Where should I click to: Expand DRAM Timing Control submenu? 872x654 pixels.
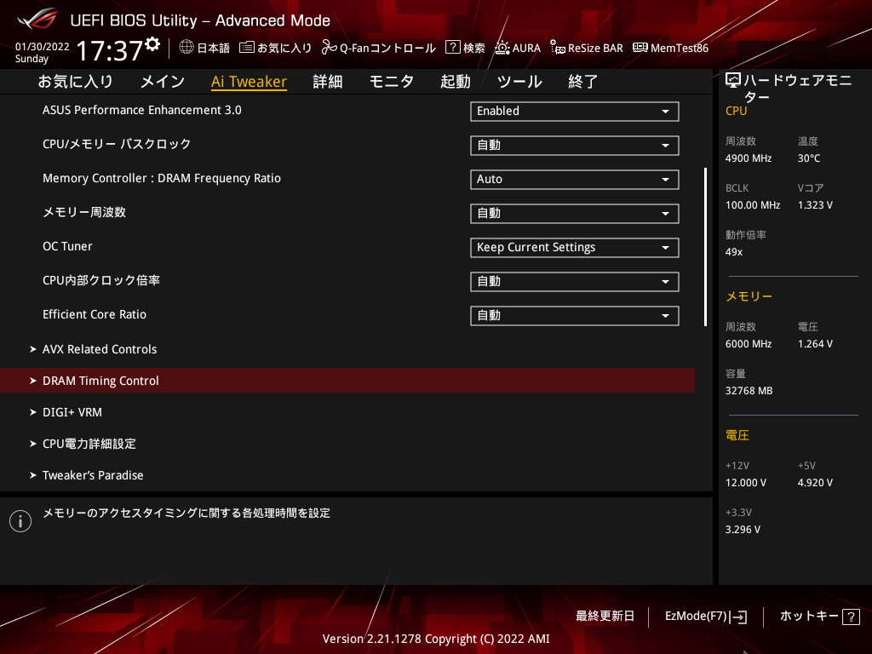(x=347, y=381)
